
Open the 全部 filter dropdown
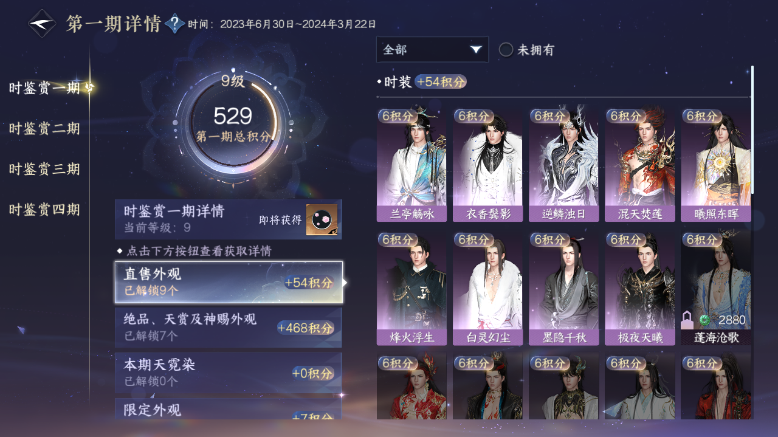[432, 49]
